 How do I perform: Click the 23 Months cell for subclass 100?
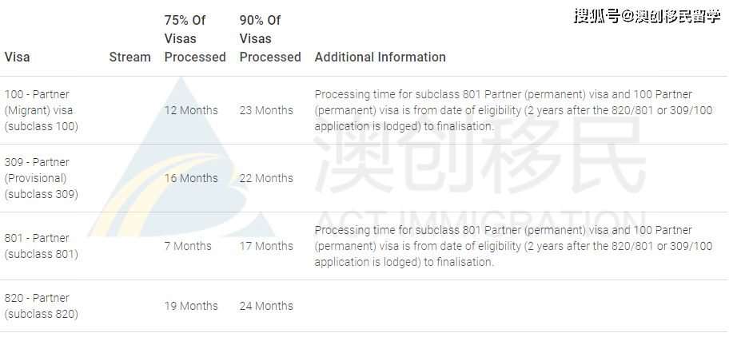click(x=266, y=110)
